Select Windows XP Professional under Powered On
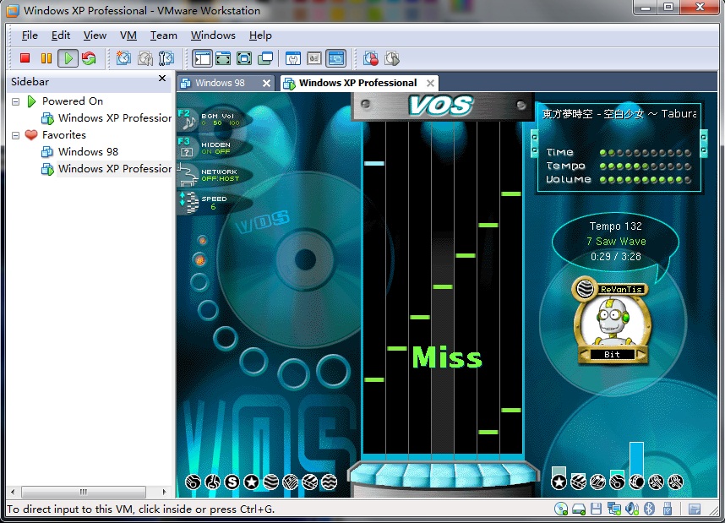 coord(115,118)
